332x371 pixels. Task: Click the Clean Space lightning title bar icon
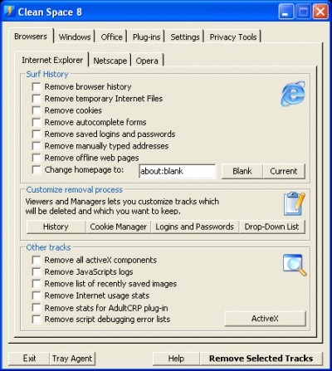(x=10, y=12)
